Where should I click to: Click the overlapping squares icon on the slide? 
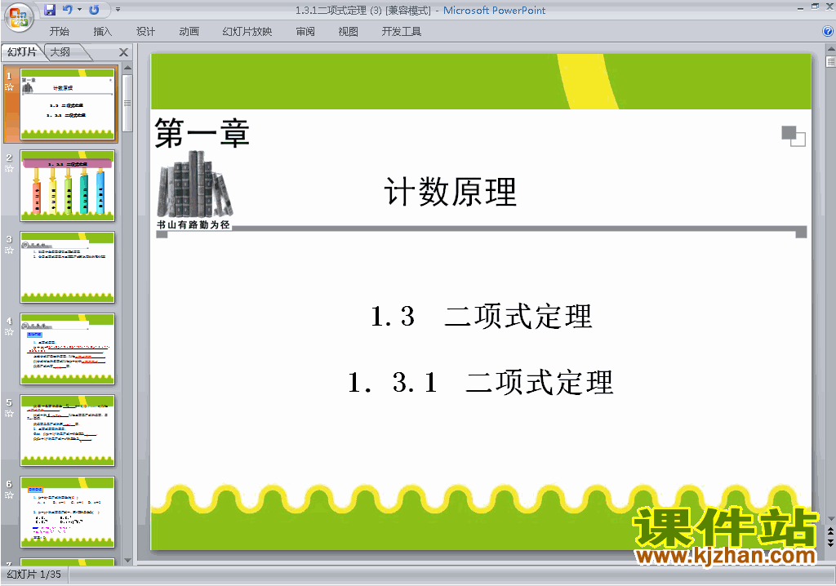click(x=794, y=136)
